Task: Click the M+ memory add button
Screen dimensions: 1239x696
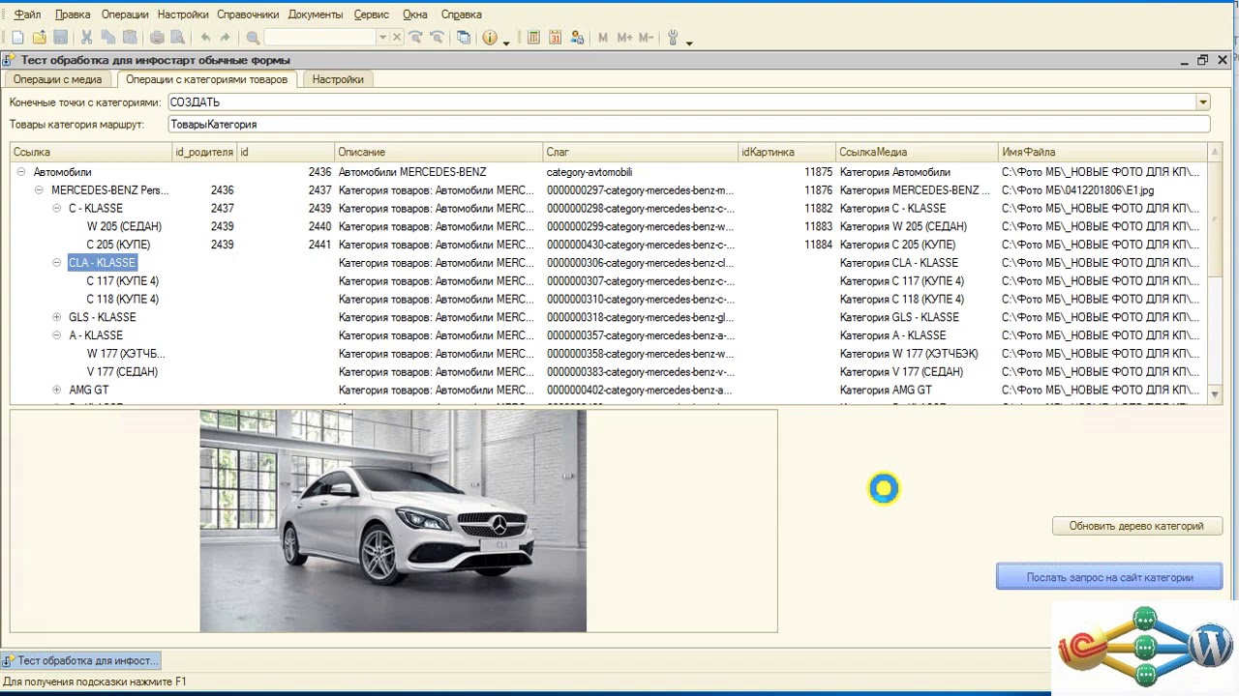Action: [624, 38]
